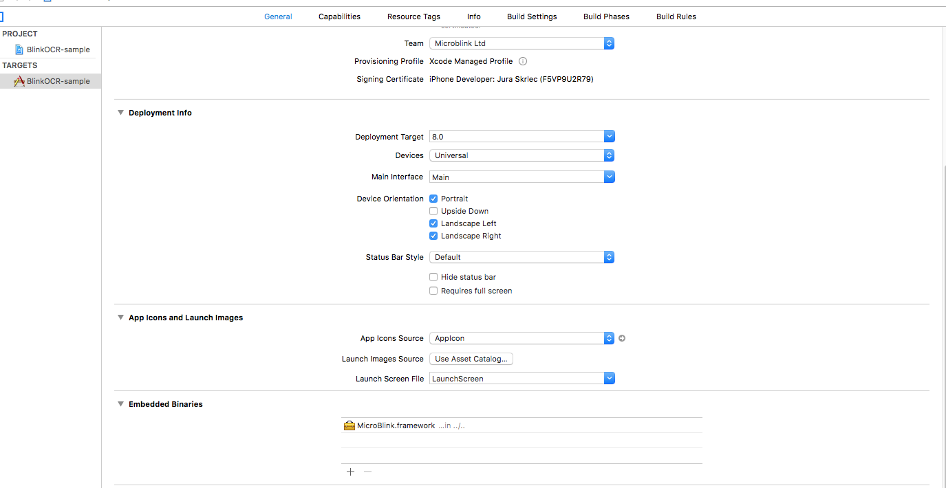Enable Hide status bar checkbox
The width and height of the screenshot is (946, 488).
click(433, 277)
